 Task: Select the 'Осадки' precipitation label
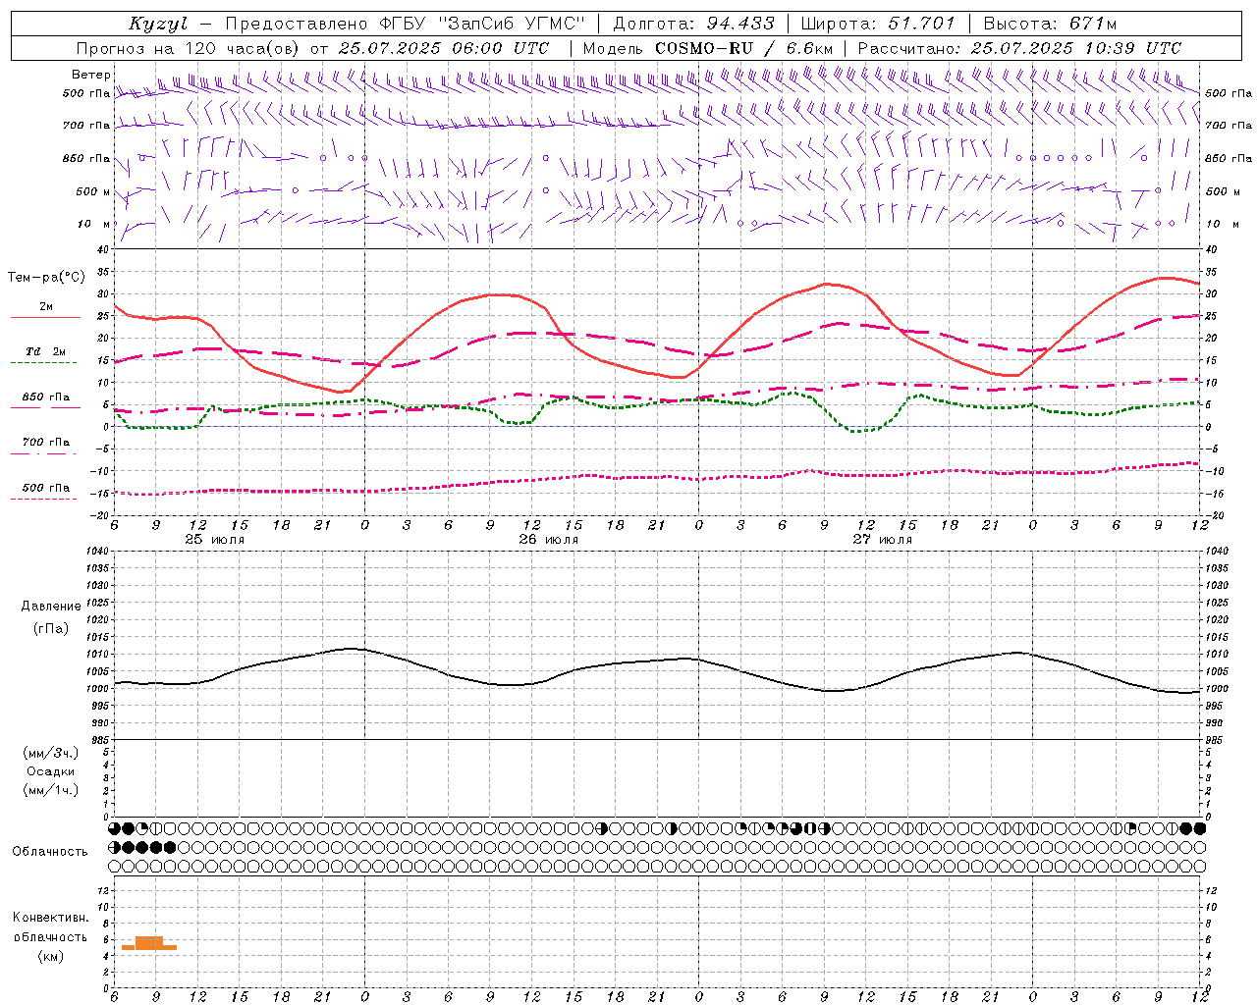coord(50,771)
